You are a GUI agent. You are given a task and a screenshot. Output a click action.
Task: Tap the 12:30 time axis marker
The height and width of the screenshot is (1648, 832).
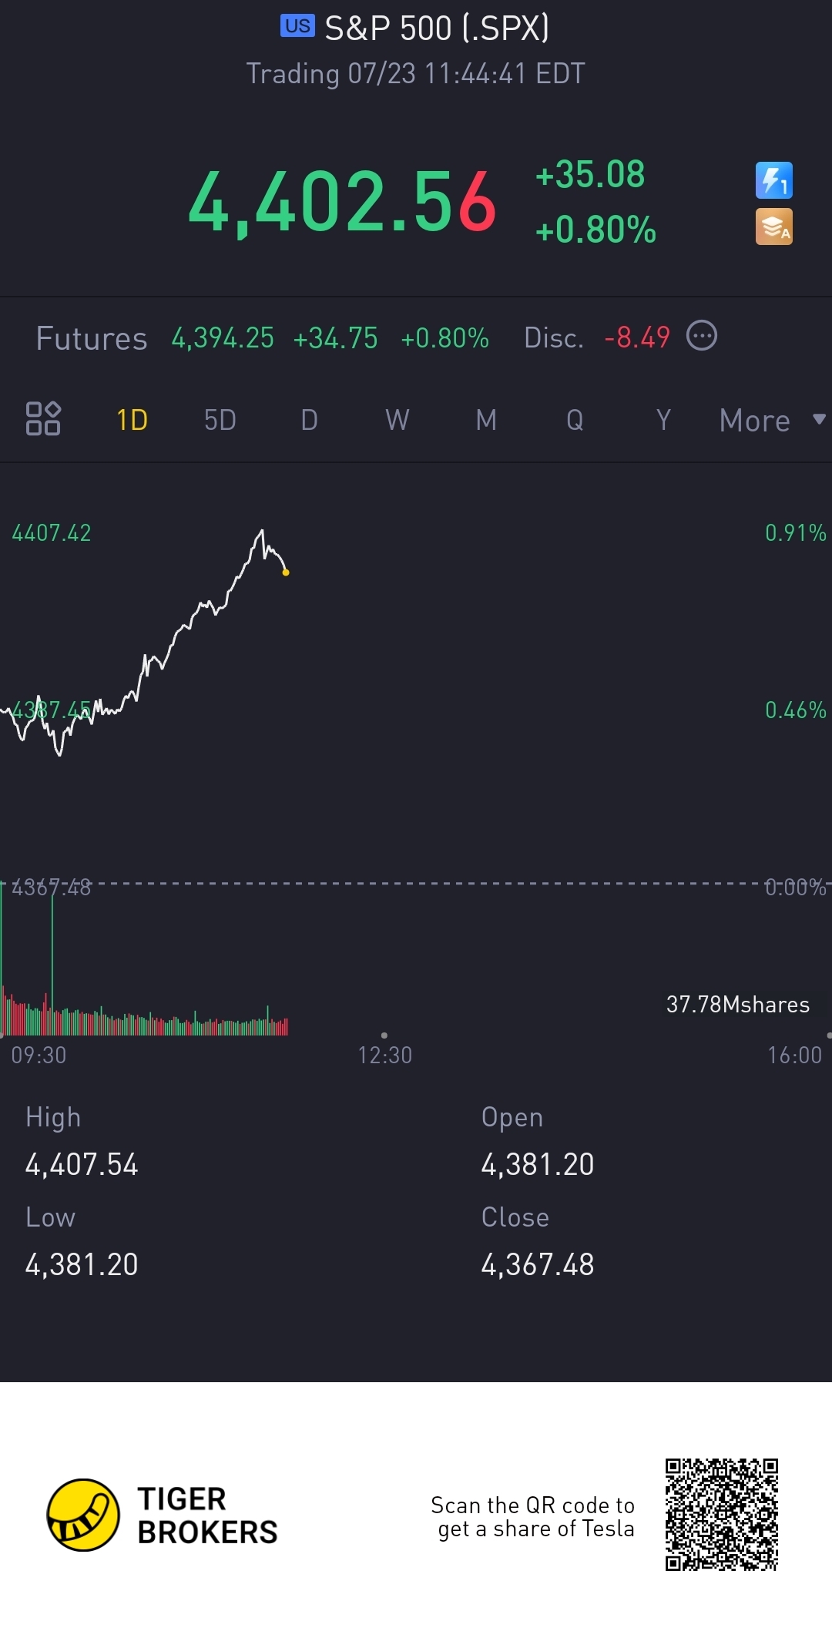(x=384, y=1054)
